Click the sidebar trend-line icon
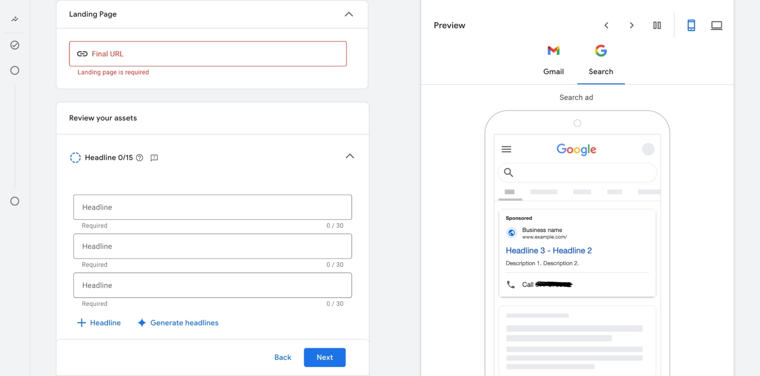 [15, 19]
